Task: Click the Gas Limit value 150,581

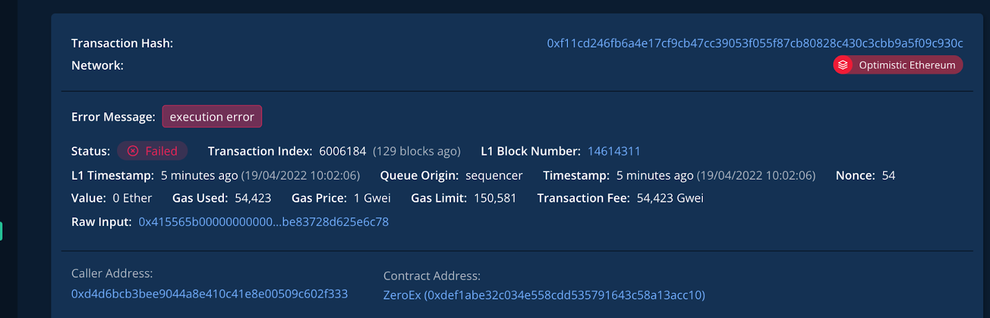Action: [494, 198]
